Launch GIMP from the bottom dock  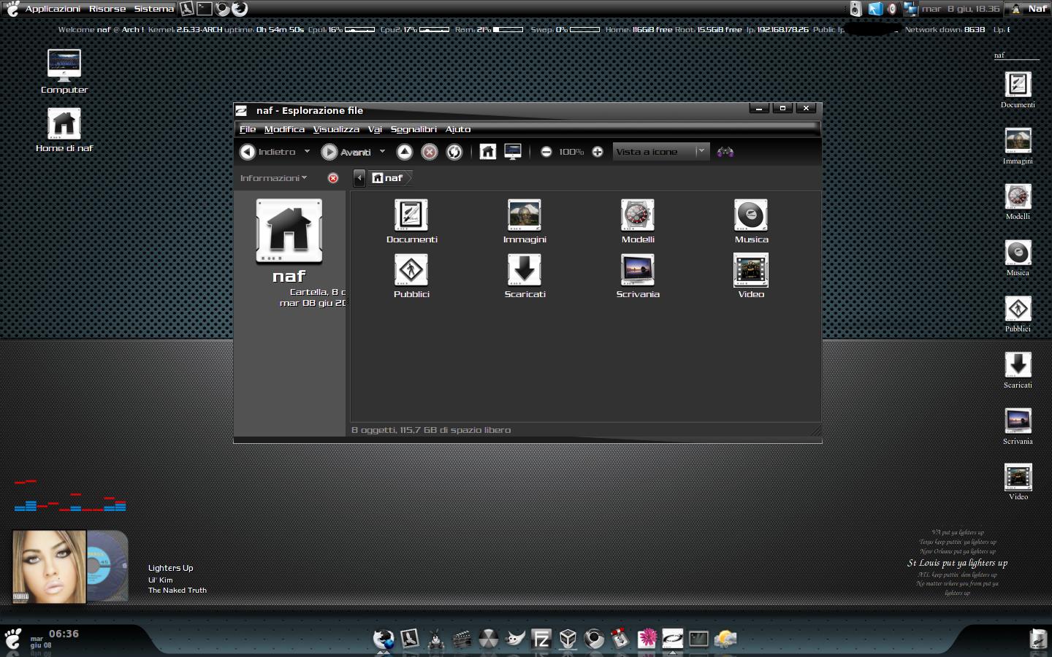coord(515,639)
